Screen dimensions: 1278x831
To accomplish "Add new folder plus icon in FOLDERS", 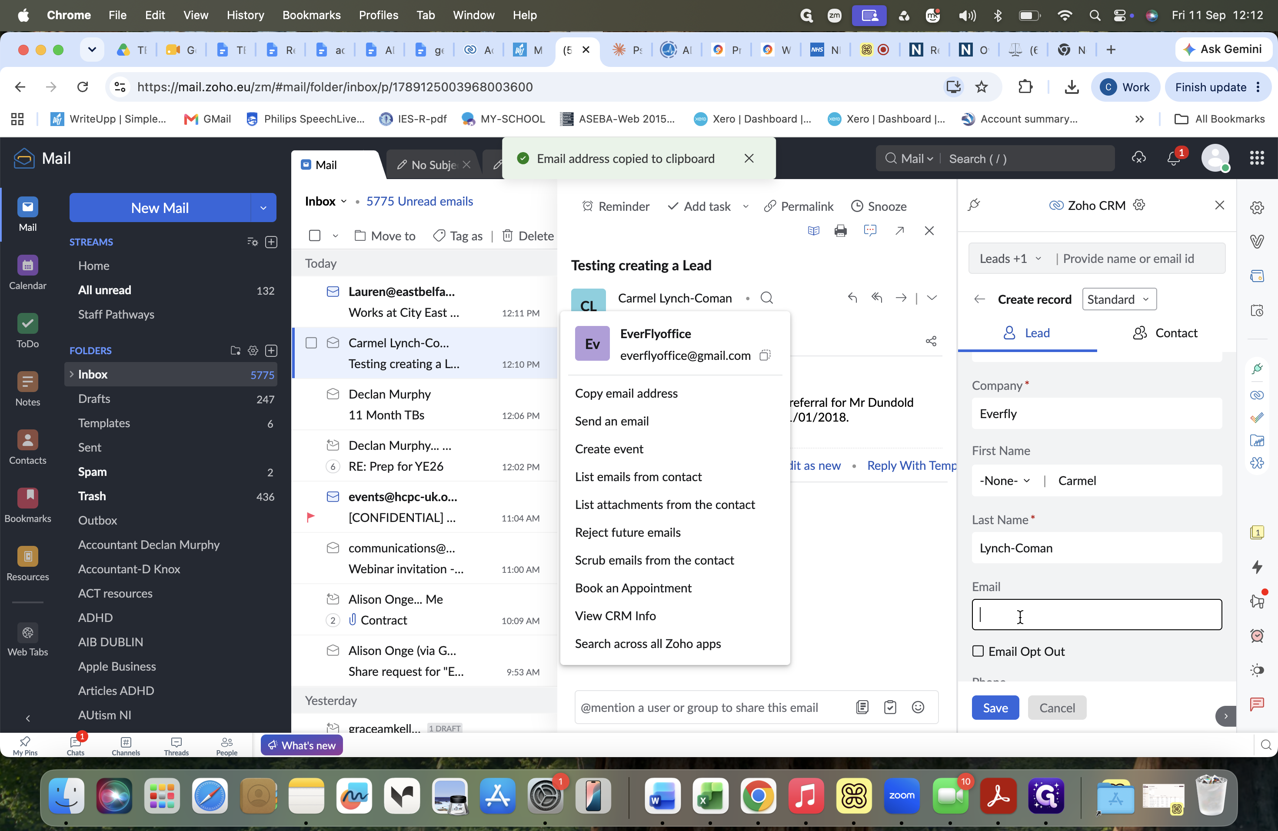I will [272, 351].
